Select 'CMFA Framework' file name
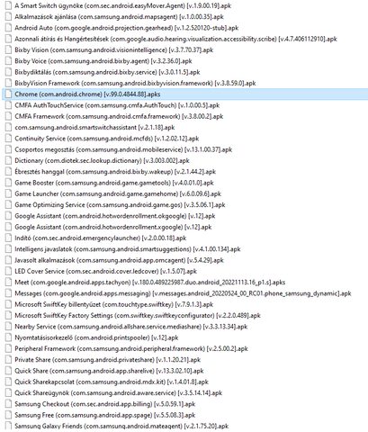This screenshot has width=368, height=432. point(119,116)
